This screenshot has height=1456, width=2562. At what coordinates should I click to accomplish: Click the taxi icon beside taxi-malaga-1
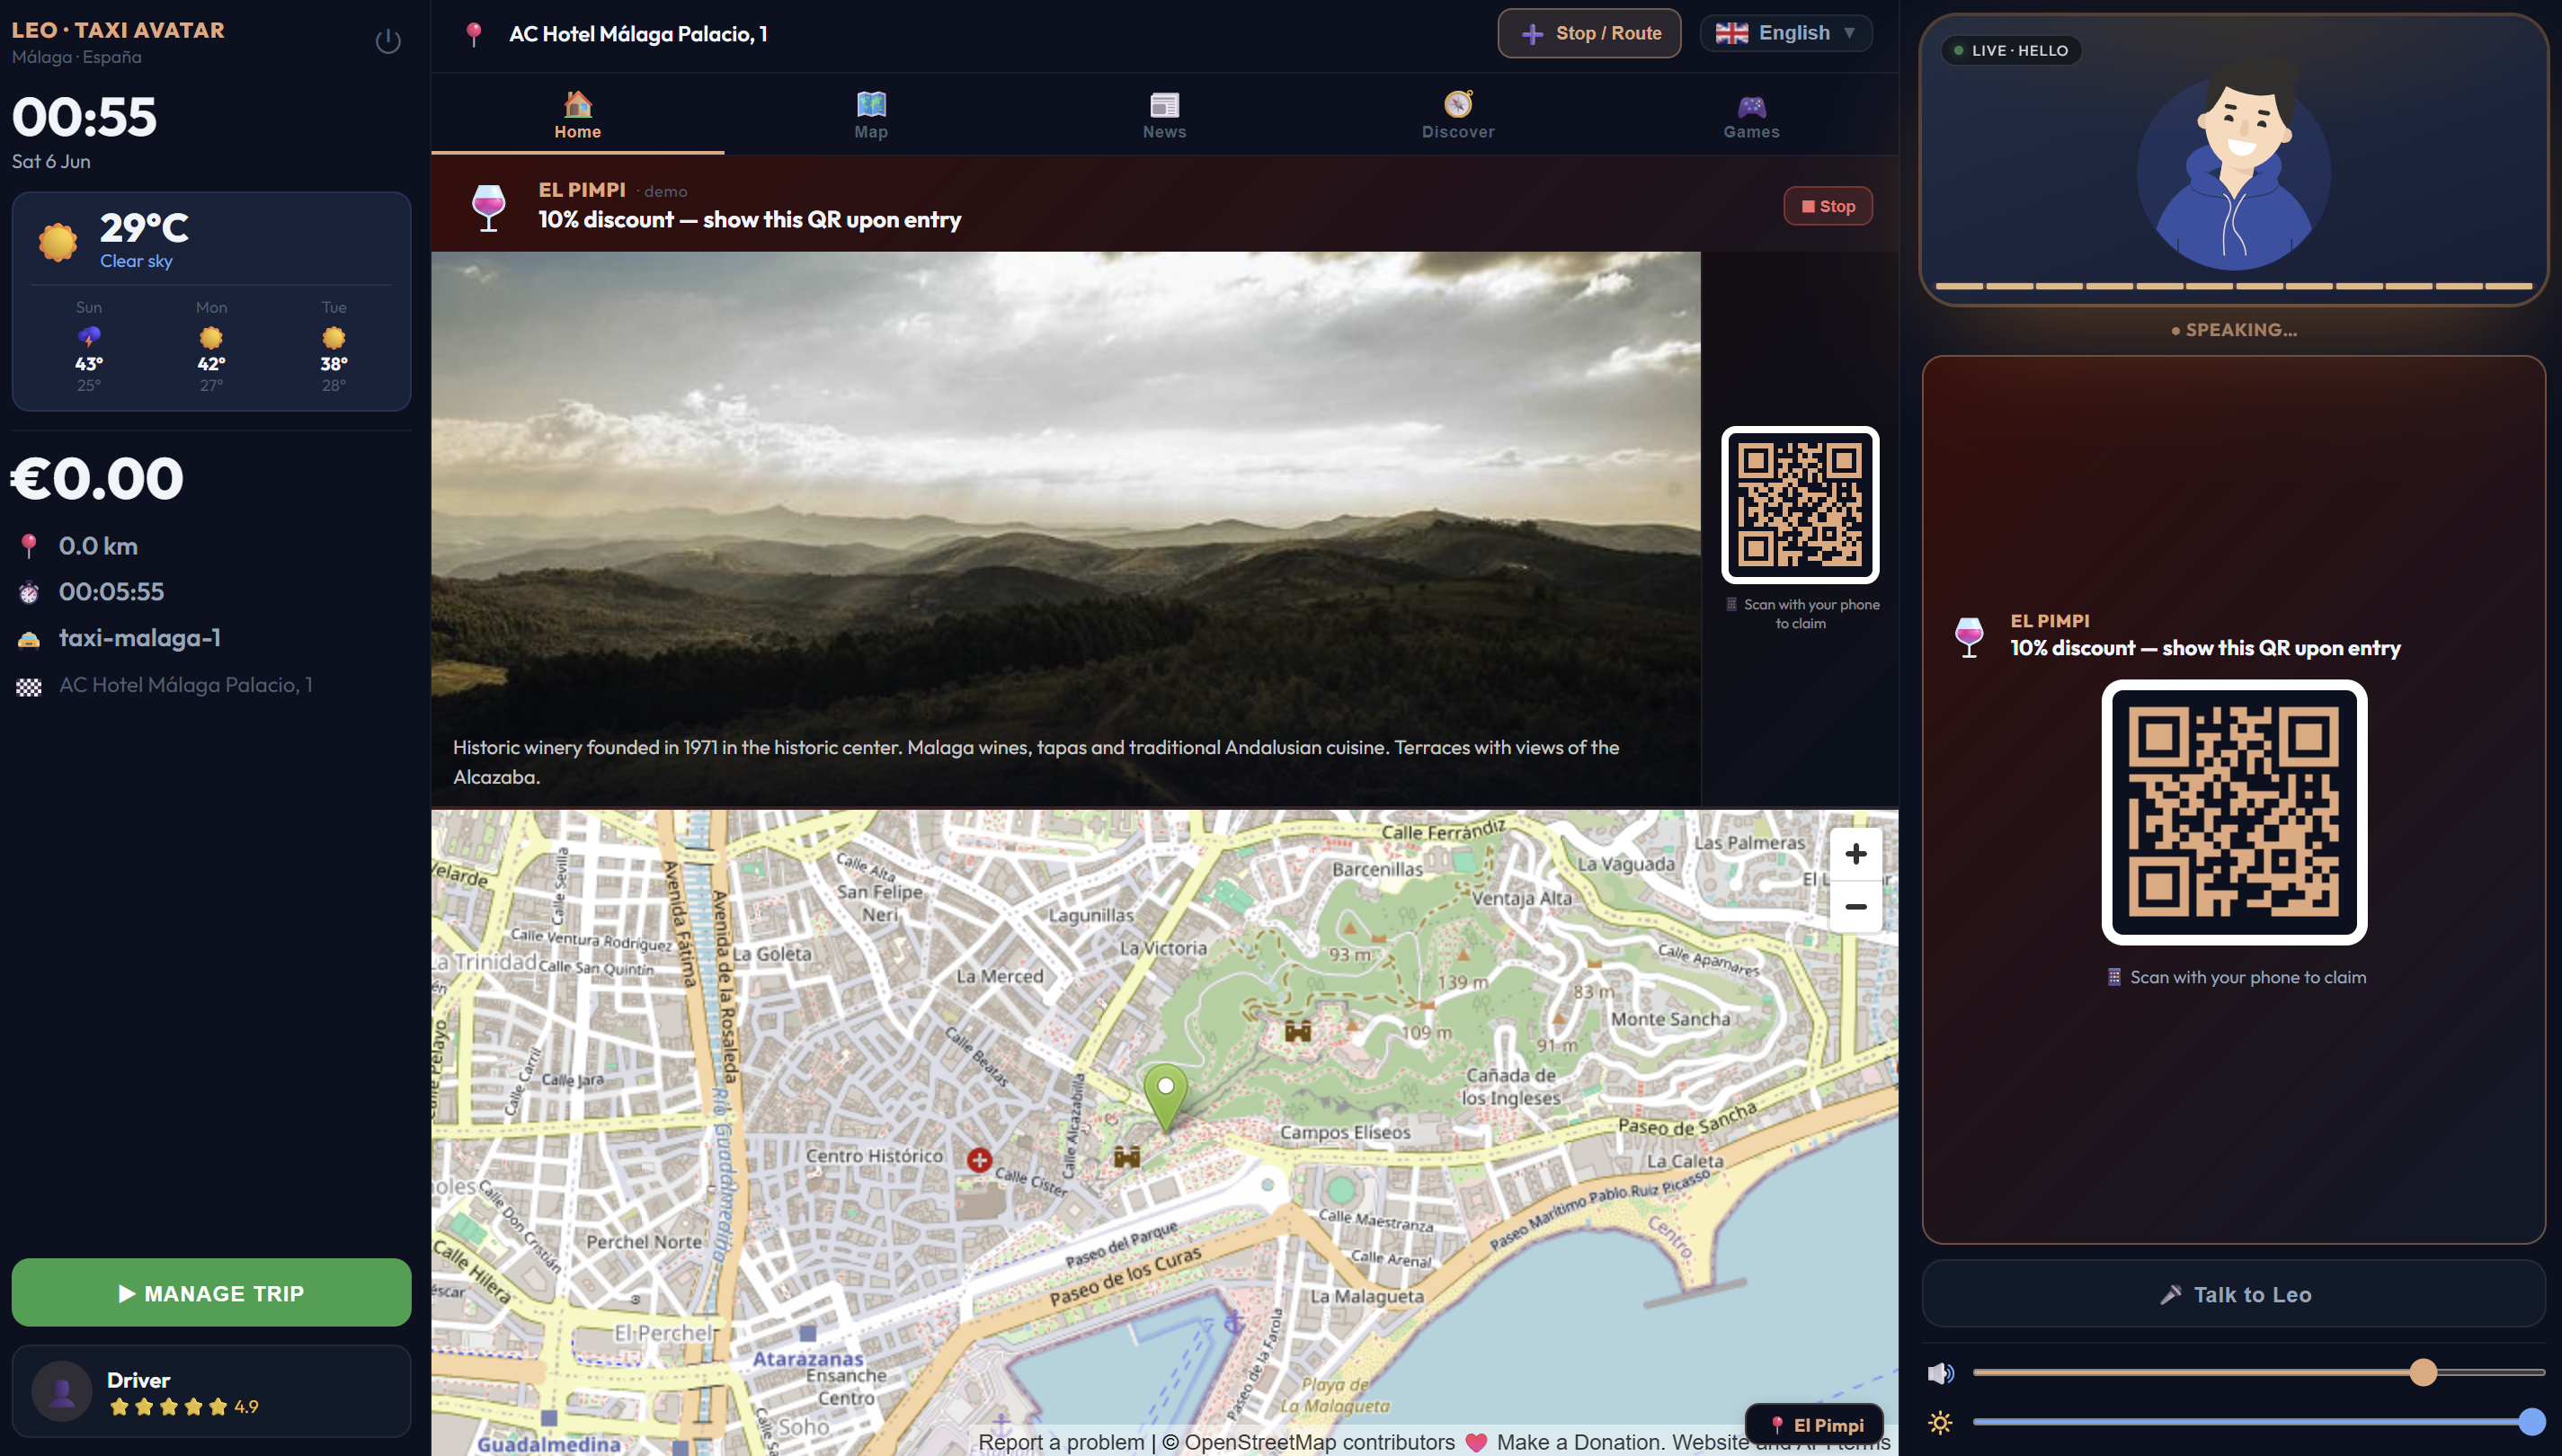29,639
